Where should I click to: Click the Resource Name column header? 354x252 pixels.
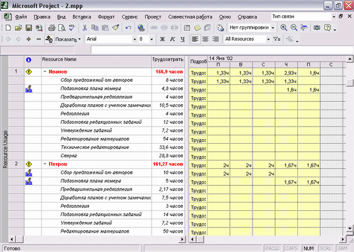[96, 61]
